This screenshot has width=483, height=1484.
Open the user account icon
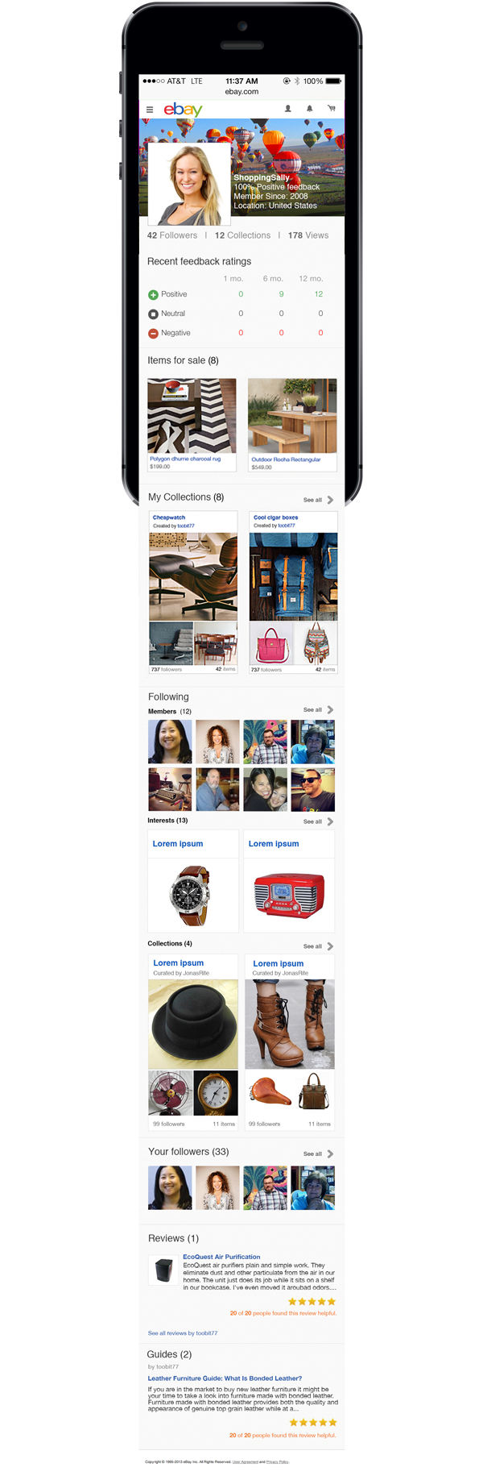click(287, 108)
